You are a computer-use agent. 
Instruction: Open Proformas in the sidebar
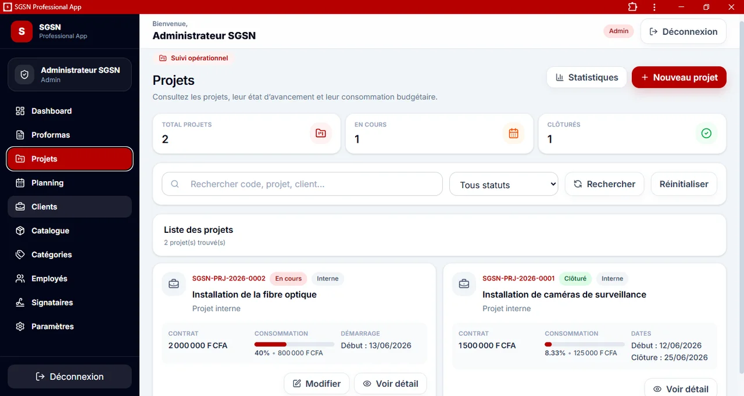[x=70, y=135]
